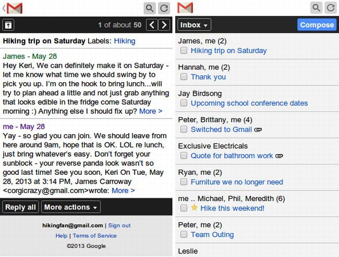The height and width of the screenshot is (257, 339).
Task: Select the Hiking trip on Saturday checkbox
Action: (x=184, y=51)
